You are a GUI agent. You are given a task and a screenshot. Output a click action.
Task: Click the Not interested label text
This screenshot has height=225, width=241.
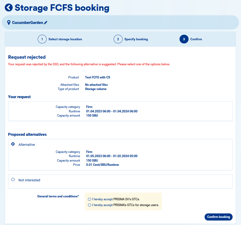pos(29,180)
